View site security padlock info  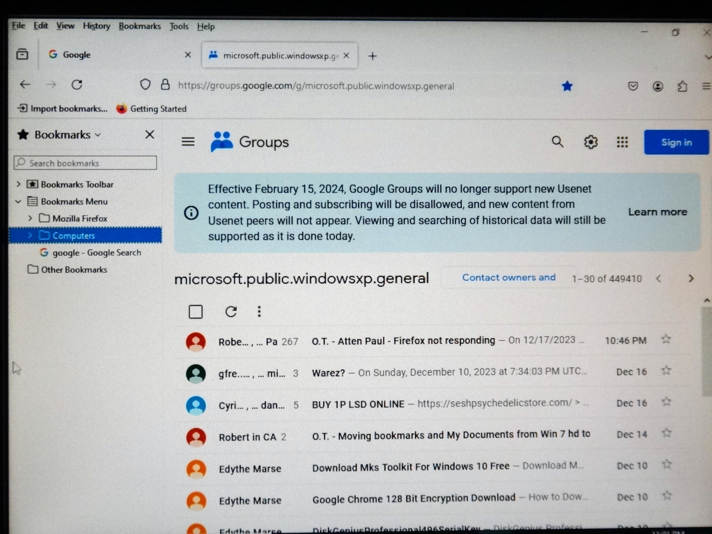pos(165,85)
